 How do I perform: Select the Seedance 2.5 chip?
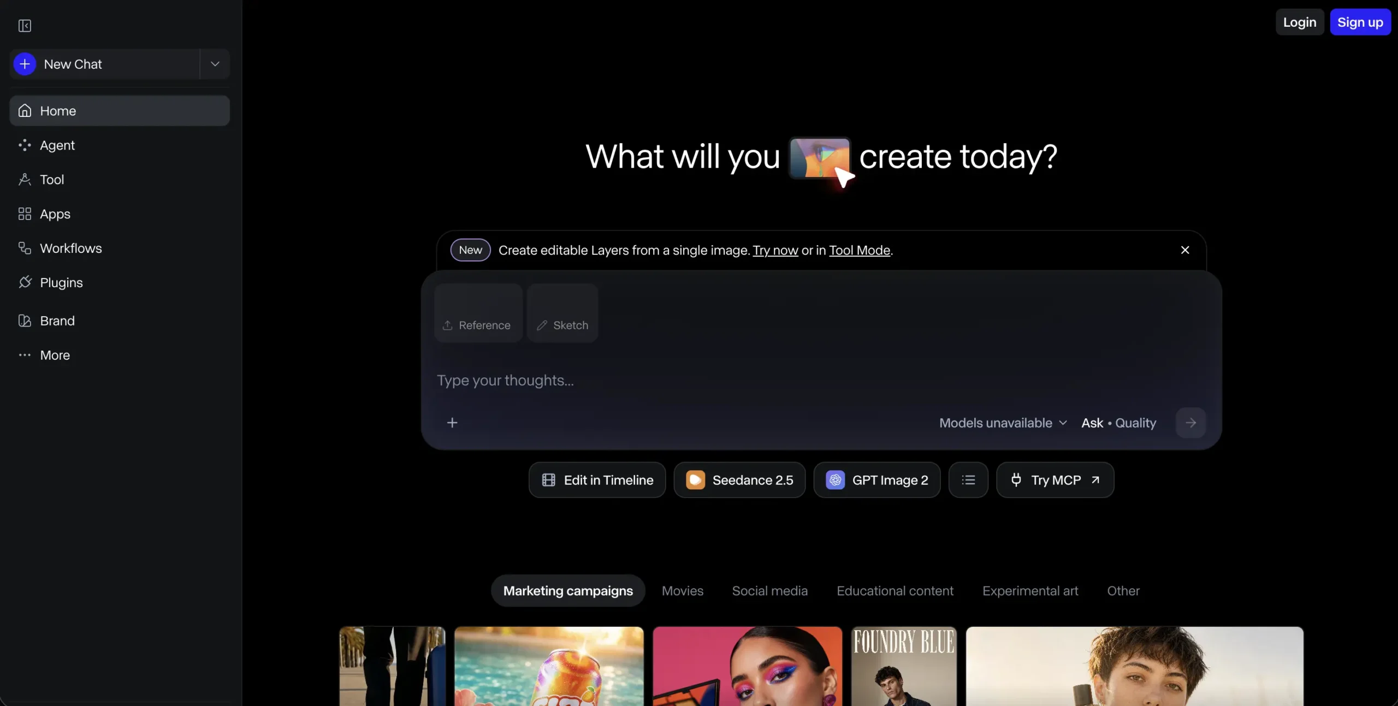point(739,480)
